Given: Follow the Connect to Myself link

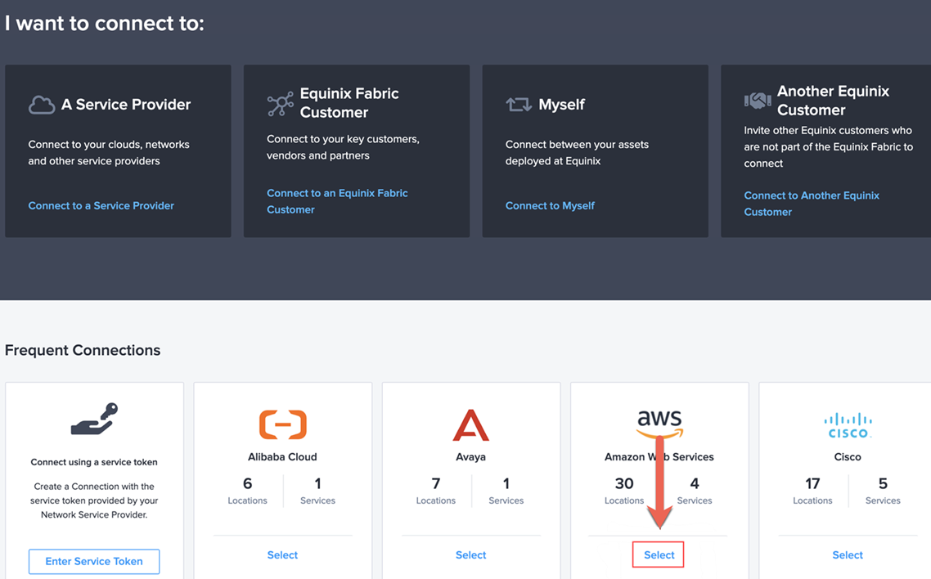Looking at the screenshot, I should 550,205.
